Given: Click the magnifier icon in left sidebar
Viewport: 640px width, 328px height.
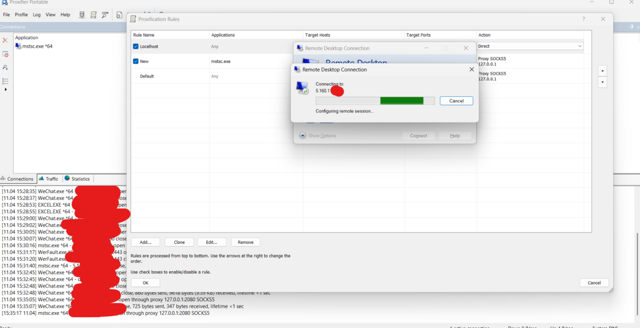Looking at the screenshot, I should coord(5,67).
